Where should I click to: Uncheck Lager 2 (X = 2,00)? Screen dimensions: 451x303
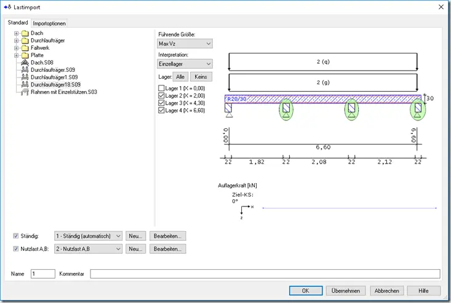tap(161, 96)
